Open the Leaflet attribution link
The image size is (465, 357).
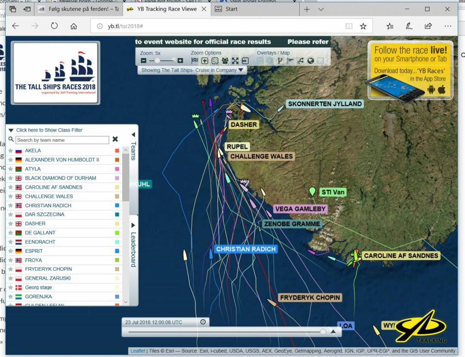pyautogui.click(x=138, y=351)
